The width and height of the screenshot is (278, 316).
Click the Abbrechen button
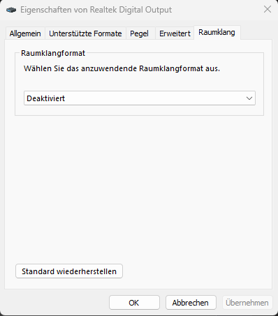191,303
